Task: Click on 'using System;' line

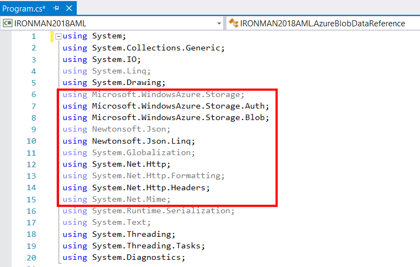Action: coord(94,36)
